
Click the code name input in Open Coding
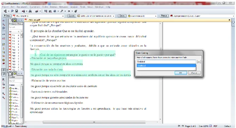point(166,62)
